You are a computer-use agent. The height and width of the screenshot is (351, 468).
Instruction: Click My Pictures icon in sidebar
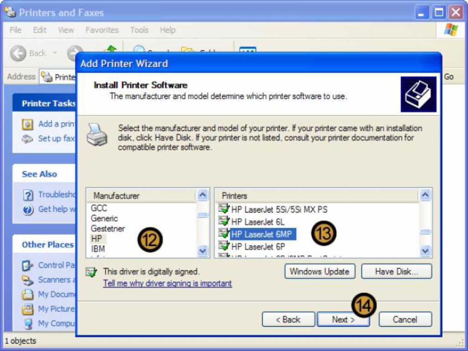27,309
